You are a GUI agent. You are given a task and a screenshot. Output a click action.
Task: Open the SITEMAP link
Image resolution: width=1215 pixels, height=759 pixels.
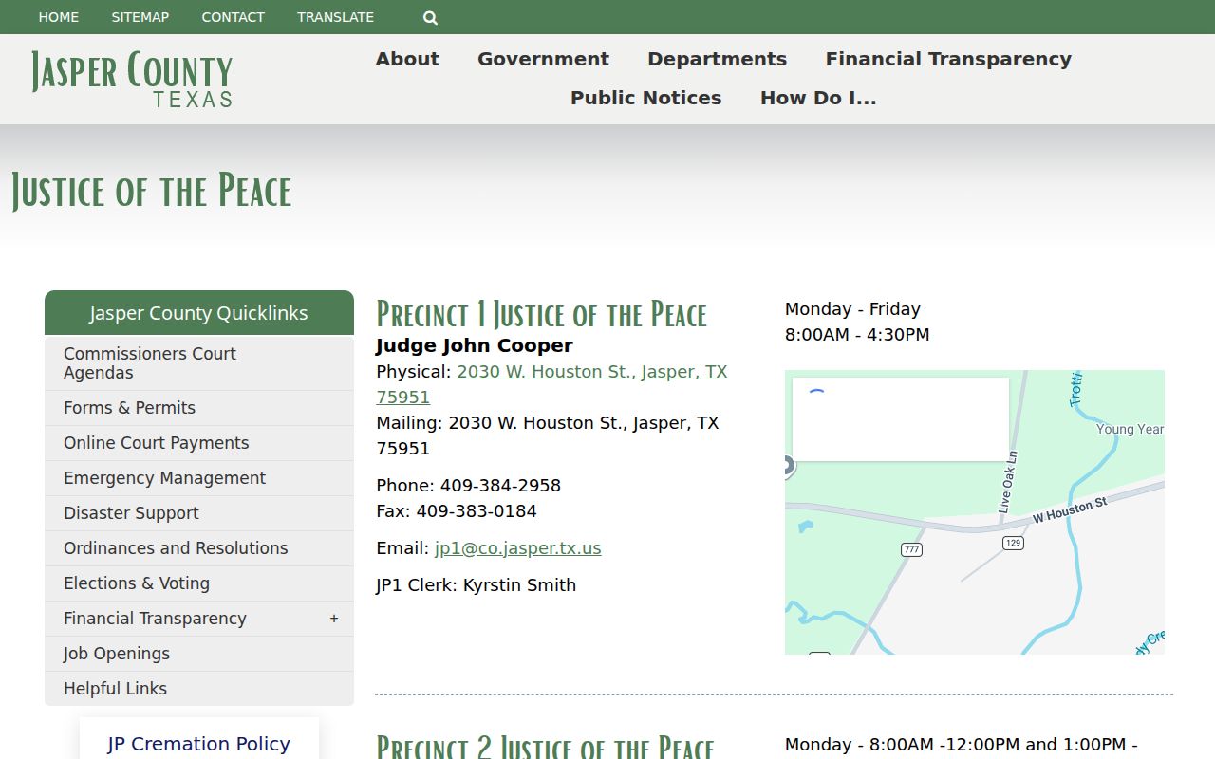tap(140, 17)
